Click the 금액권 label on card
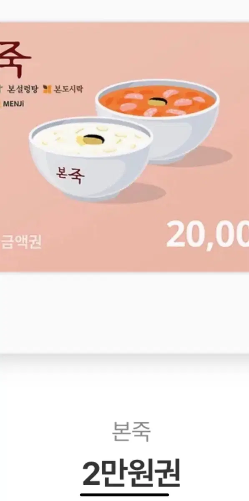The image size is (249, 501). click(x=21, y=242)
